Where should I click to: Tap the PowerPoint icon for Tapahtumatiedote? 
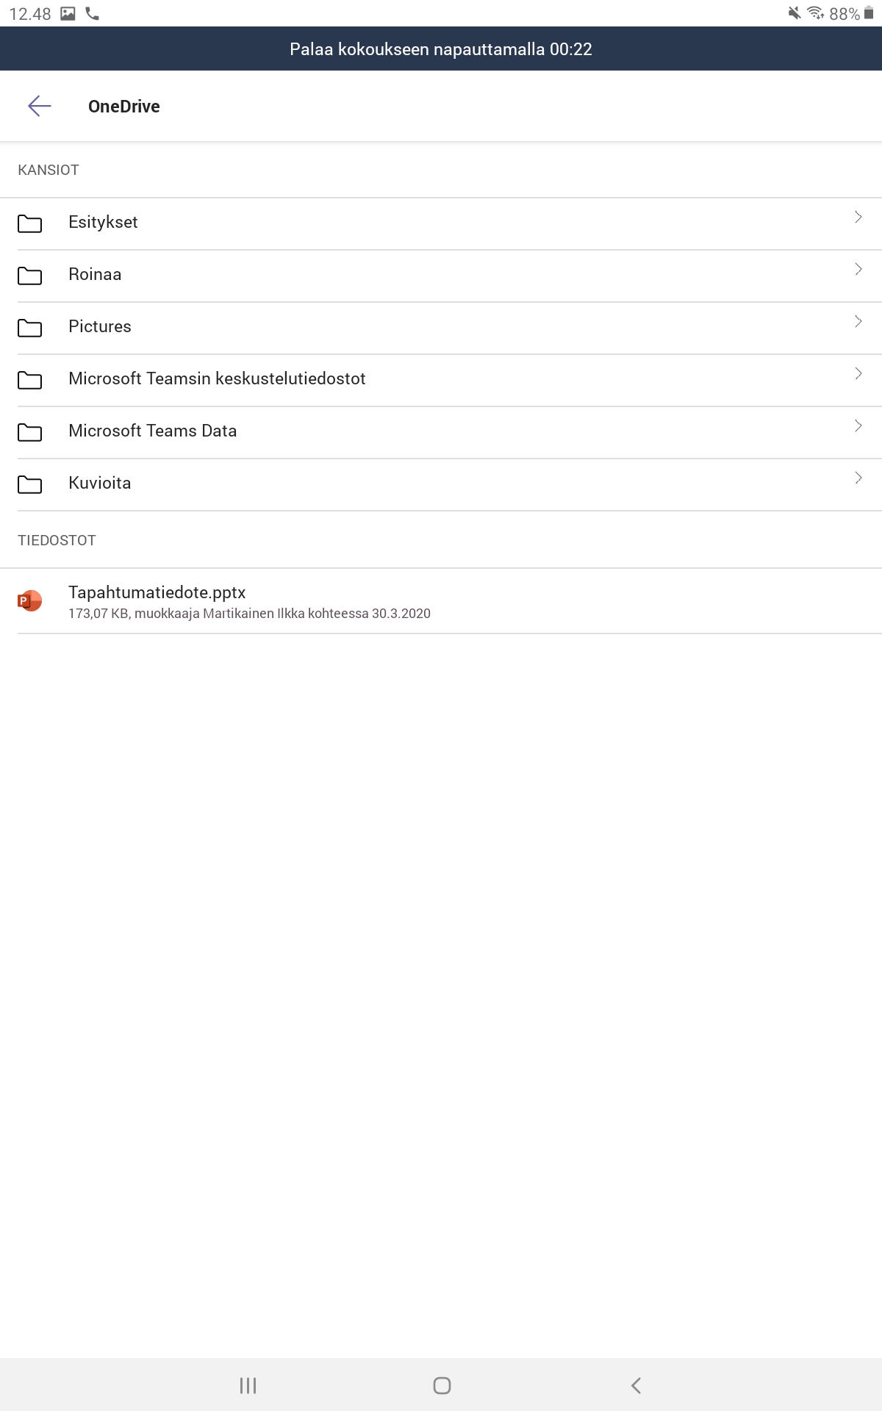29,601
